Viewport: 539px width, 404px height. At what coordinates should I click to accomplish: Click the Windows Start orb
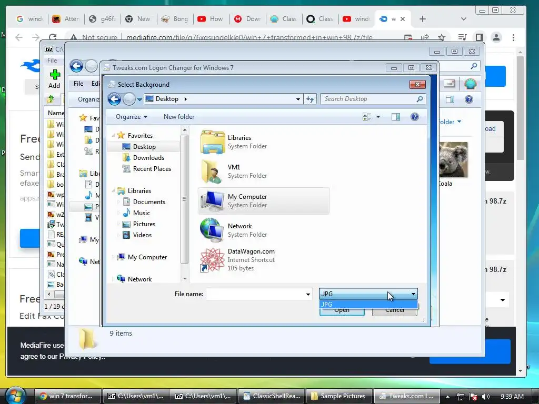(x=15, y=395)
